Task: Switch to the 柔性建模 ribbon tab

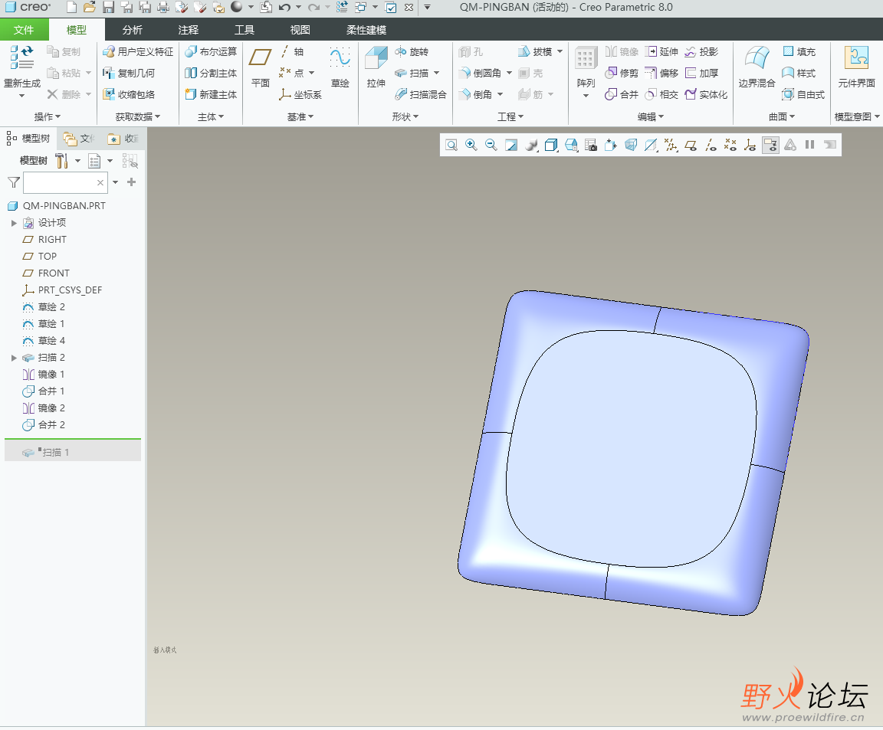Action: pyautogui.click(x=366, y=30)
